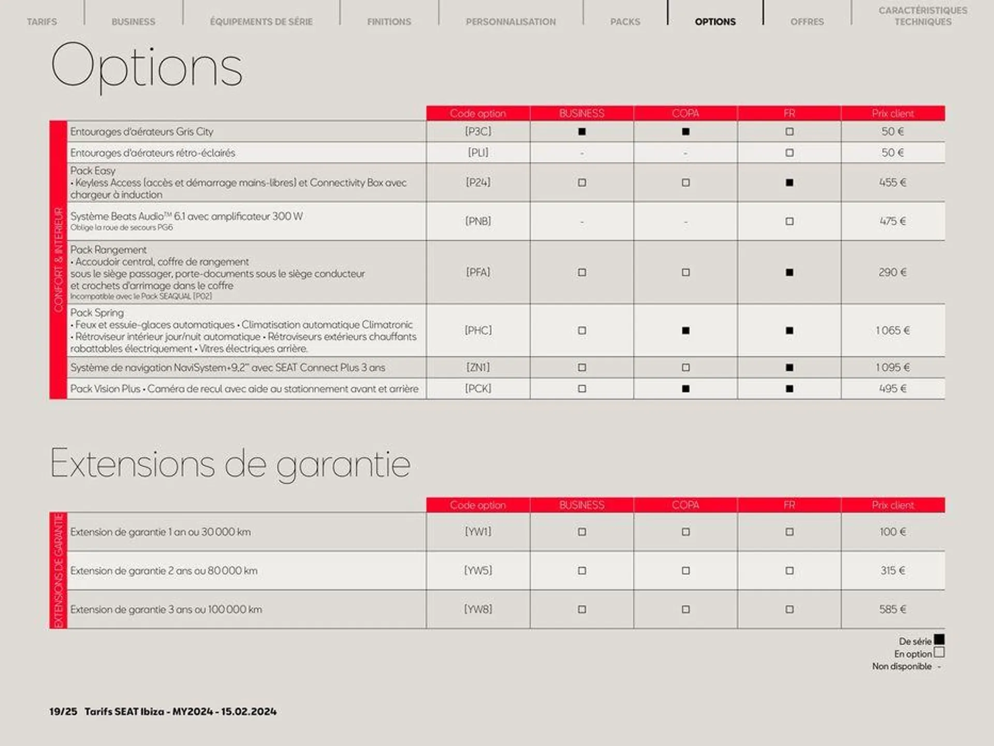Select option code [PHC]
This screenshot has width=994, height=746.
pos(478,330)
